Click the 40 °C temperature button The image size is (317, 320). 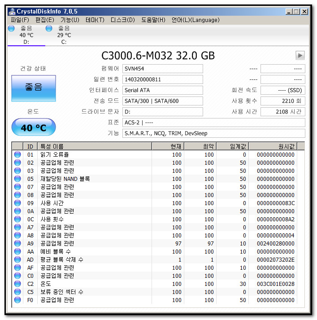point(34,127)
